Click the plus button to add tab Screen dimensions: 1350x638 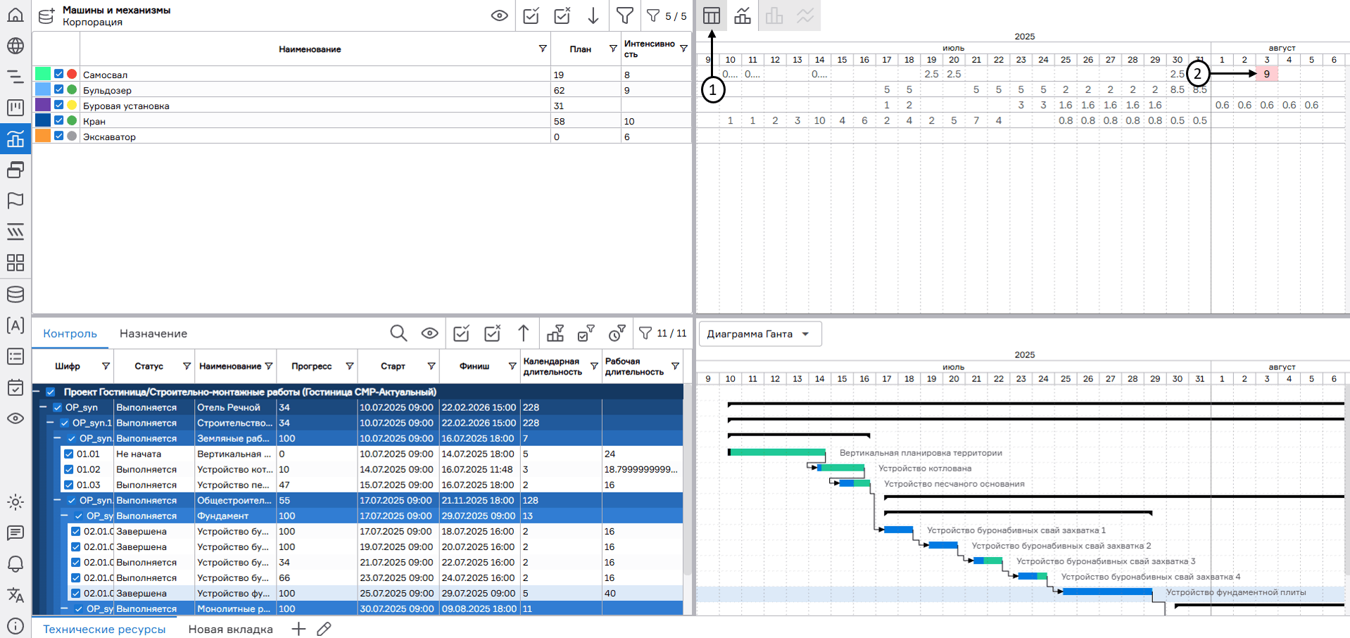pos(298,629)
